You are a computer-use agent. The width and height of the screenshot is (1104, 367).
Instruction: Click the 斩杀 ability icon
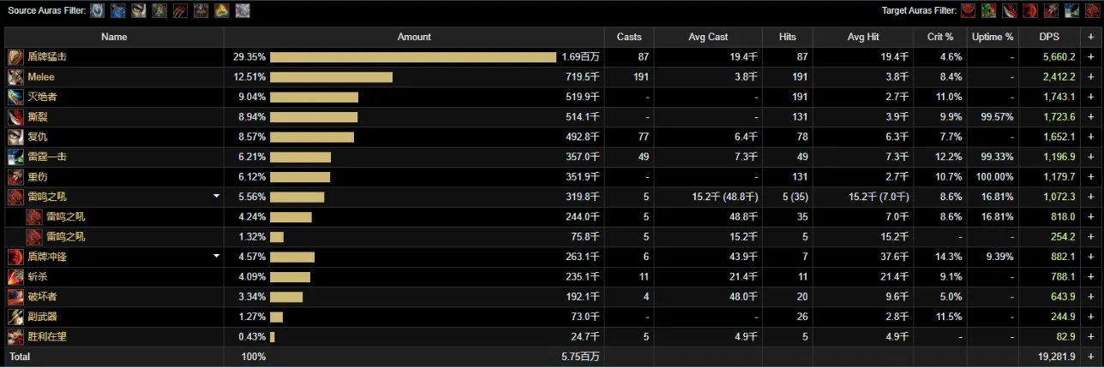(x=15, y=276)
